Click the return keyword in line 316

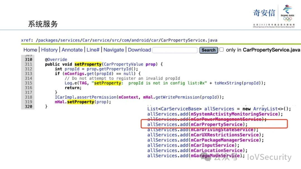point(72,88)
